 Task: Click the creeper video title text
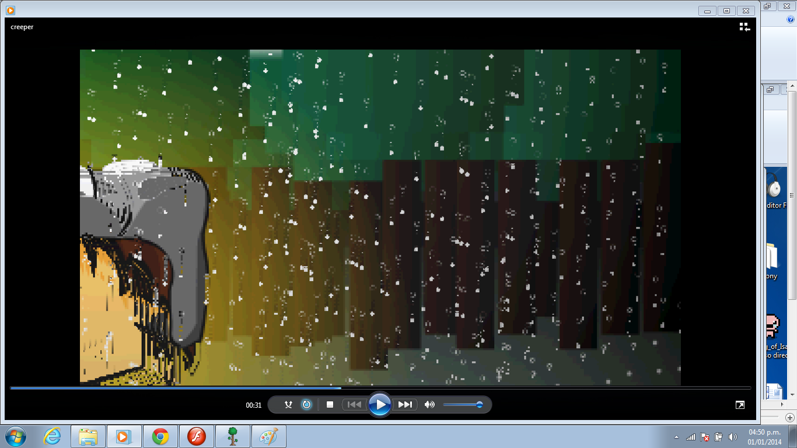tap(22, 27)
